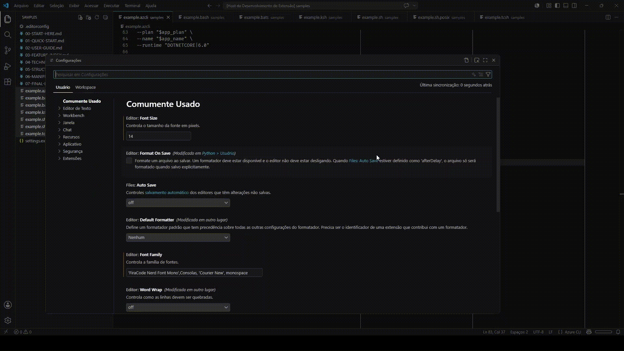Enable the Format On Save checkbox
The image size is (624, 351).
tap(129, 161)
